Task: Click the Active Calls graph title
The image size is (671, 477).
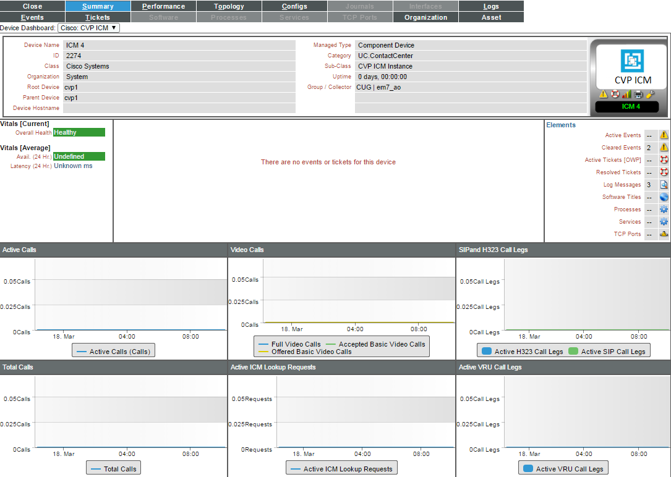Action: click(19, 250)
